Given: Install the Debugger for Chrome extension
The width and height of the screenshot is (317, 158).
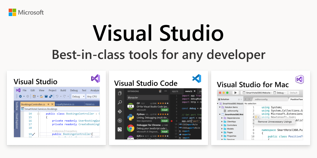Looking at the screenshot, I should click(x=165, y=131).
